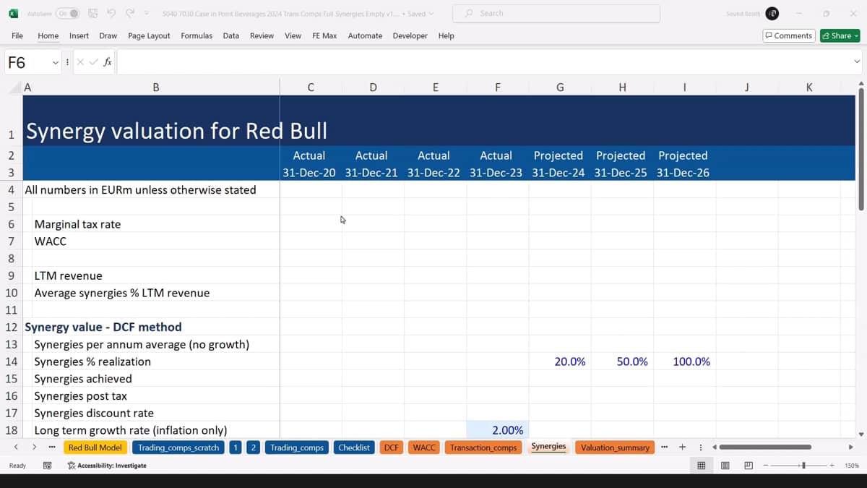Open the Help ribbon tab
Viewport: 867px width, 488px height.
point(446,35)
